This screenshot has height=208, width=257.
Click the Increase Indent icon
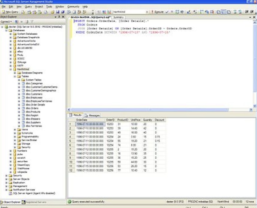pyautogui.click(x=252, y=12)
